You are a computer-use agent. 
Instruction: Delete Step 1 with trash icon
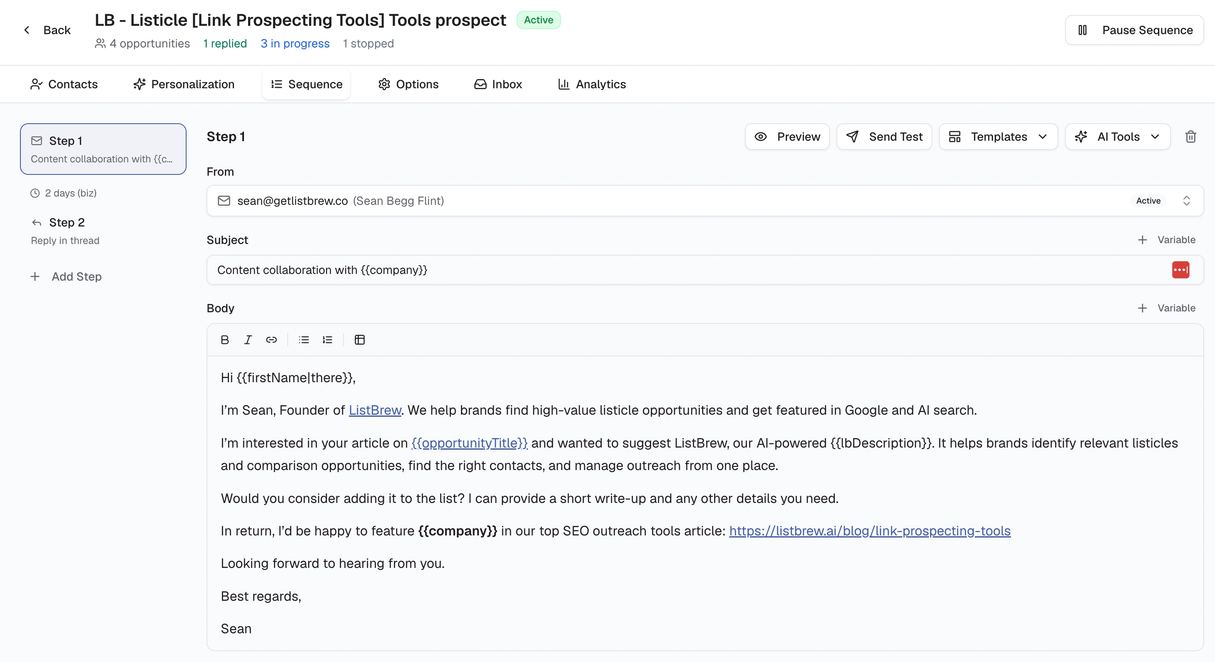[1190, 137]
